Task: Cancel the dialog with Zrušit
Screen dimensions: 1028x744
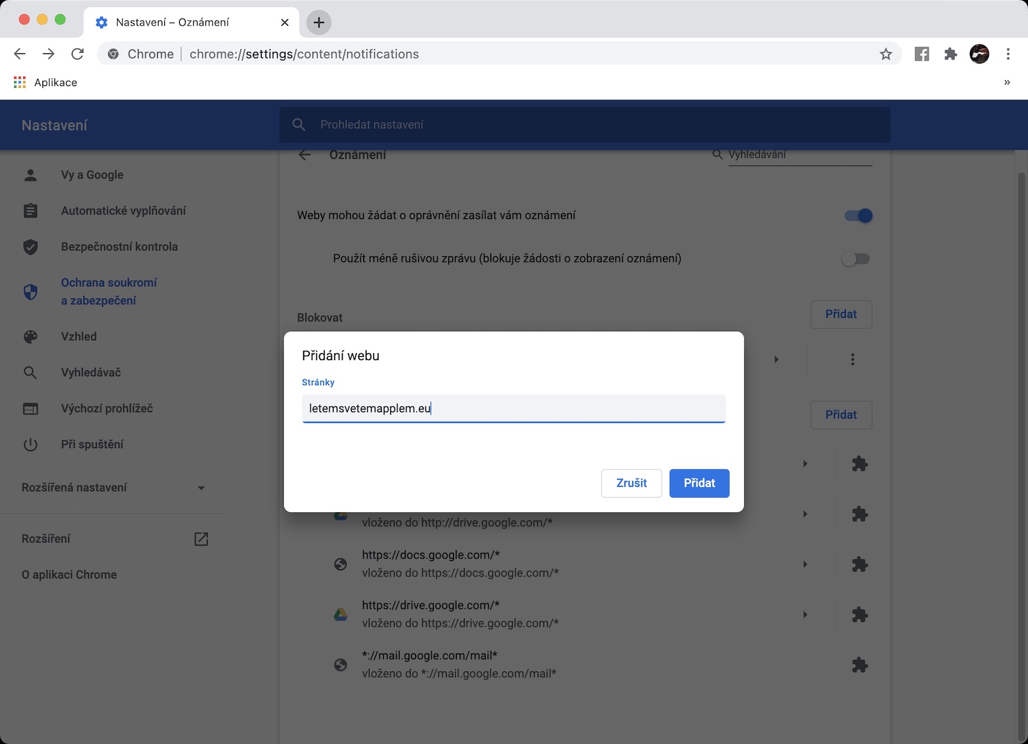Action: [631, 483]
